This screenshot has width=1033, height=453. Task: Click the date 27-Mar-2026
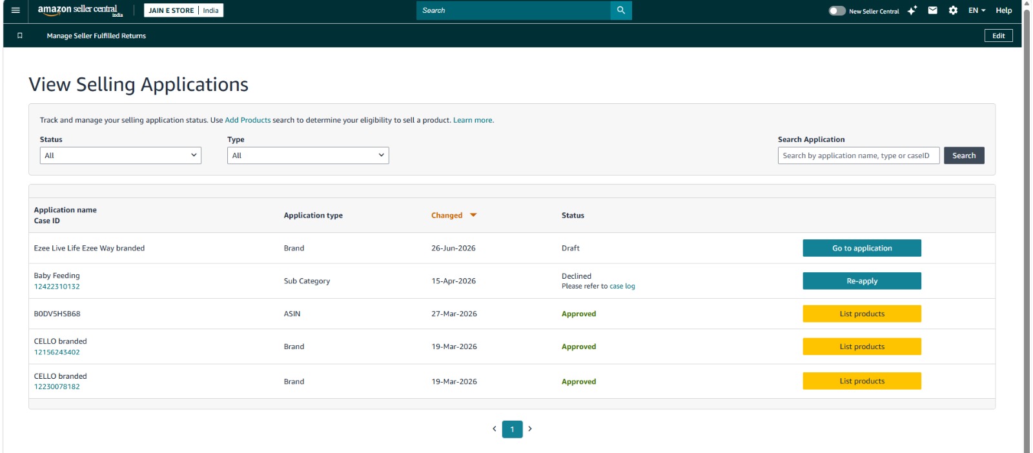pyautogui.click(x=454, y=314)
